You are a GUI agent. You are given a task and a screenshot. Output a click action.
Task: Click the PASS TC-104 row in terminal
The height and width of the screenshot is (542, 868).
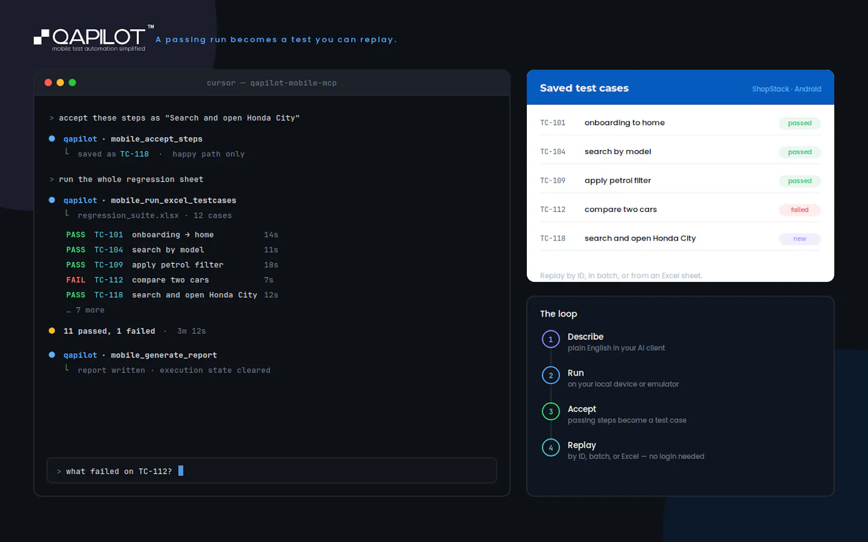click(x=172, y=250)
